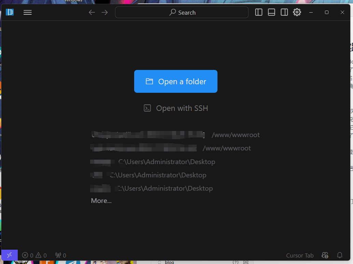Go forward using the right arrow

click(104, 13)
